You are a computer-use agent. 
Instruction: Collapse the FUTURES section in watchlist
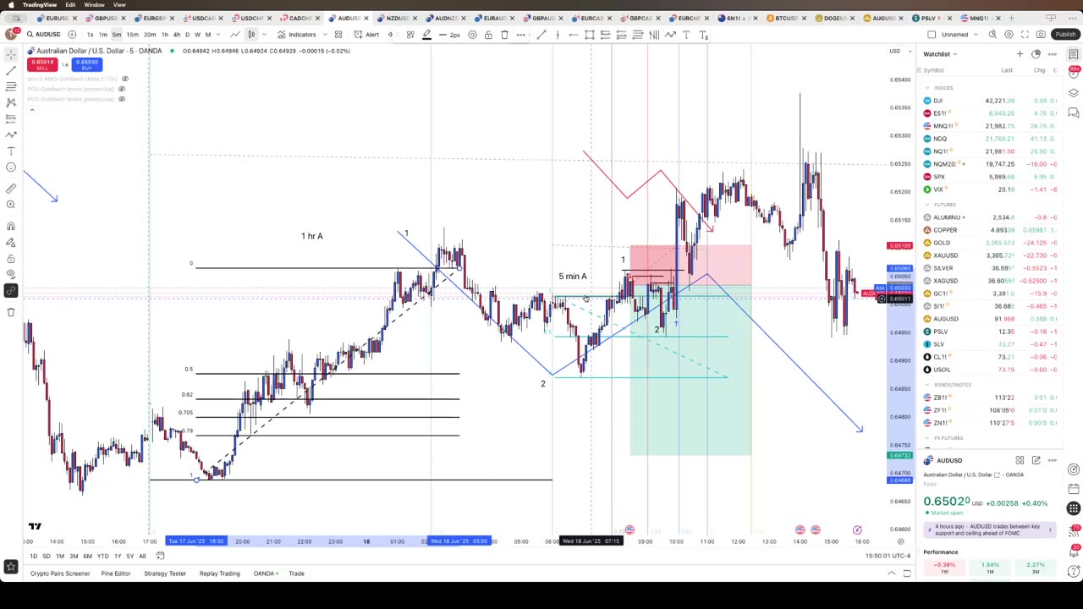click(927, 205)
